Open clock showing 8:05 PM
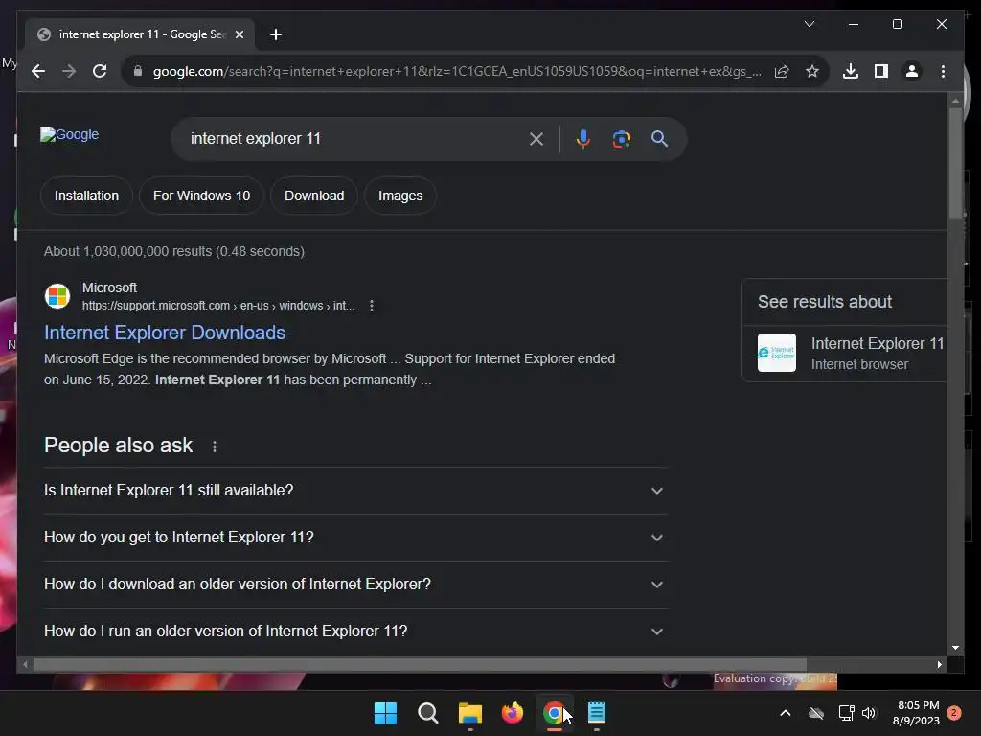 coord(917,713)
